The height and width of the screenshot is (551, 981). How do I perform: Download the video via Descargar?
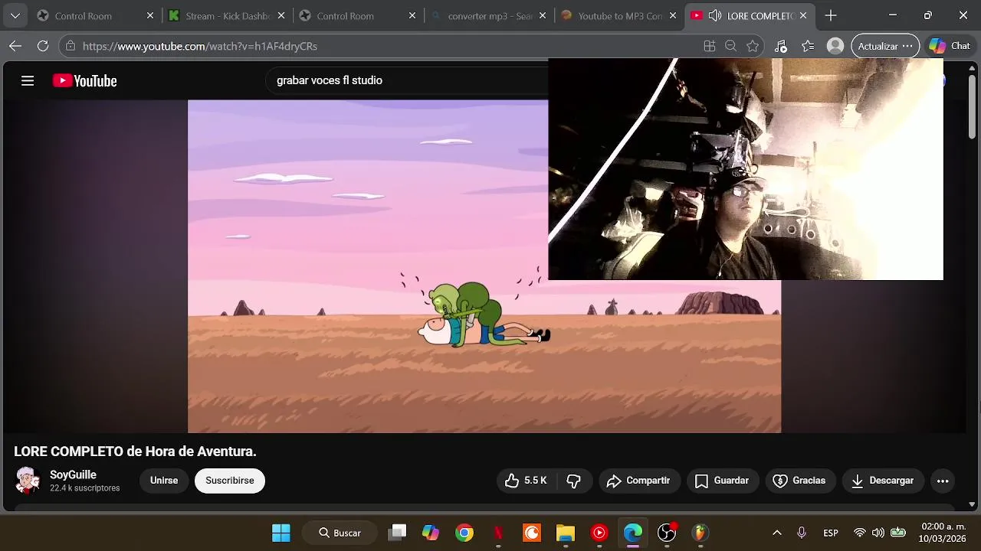tap(882, 481)
